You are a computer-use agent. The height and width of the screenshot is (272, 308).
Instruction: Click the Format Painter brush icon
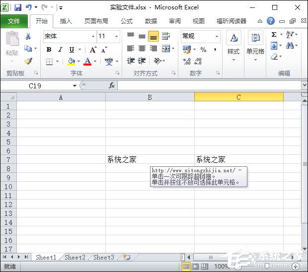pos(28,61)
